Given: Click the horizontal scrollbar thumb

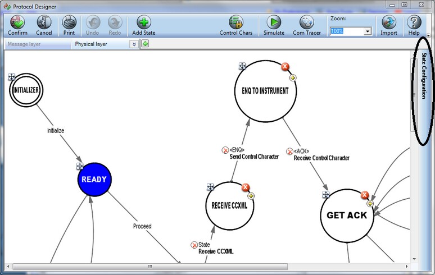Looking at the screenshot, I should pyautogui.click(x=150, y=267).
